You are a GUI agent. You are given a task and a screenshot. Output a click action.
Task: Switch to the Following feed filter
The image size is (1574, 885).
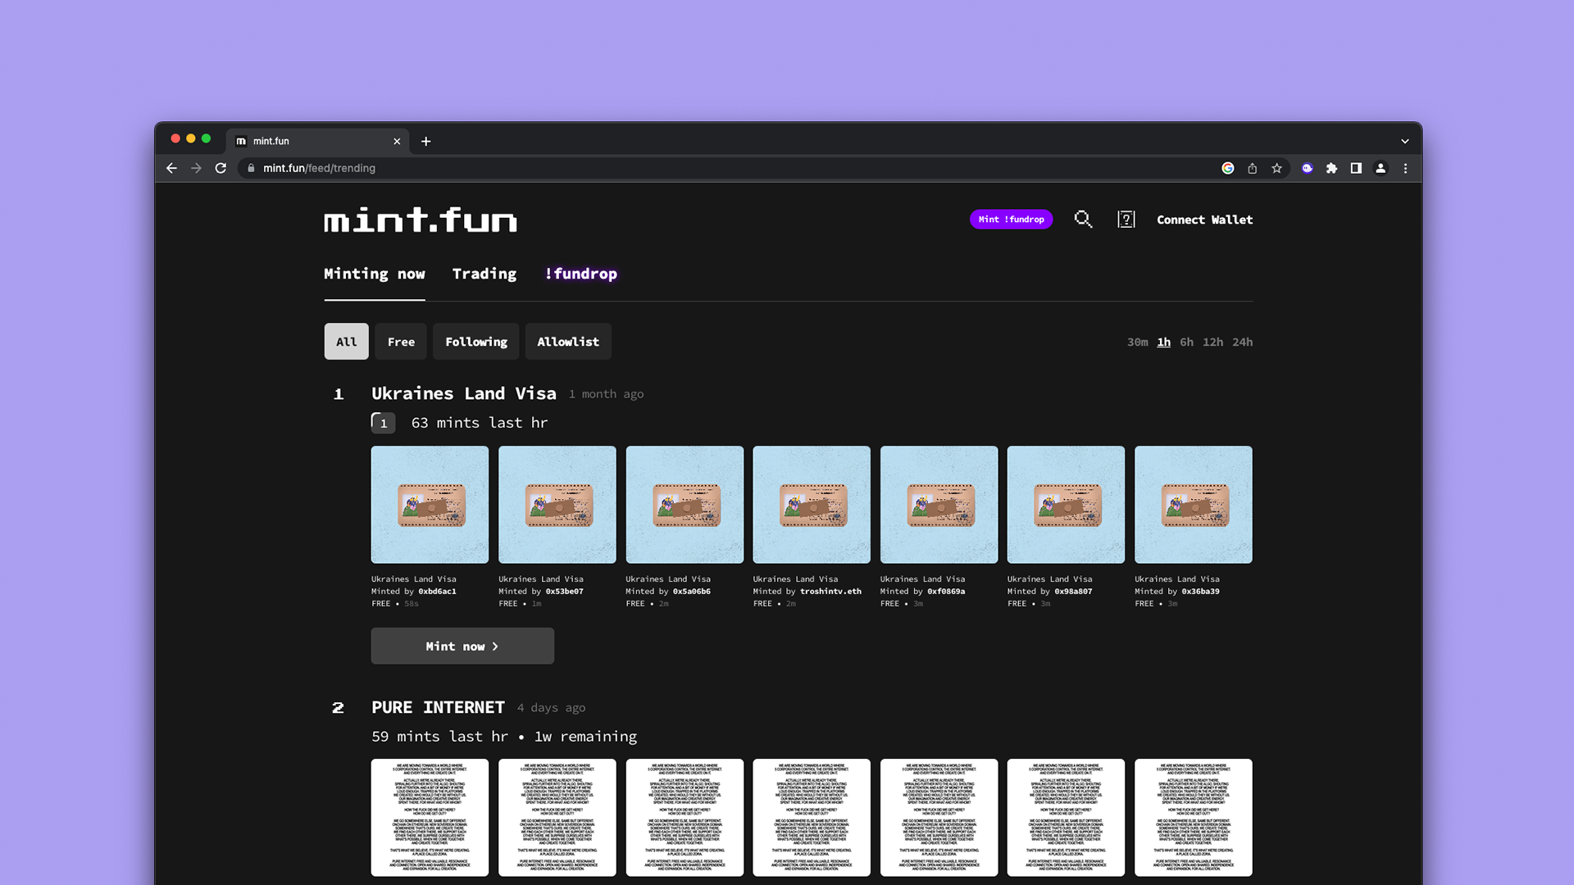(x=475, y=342)
